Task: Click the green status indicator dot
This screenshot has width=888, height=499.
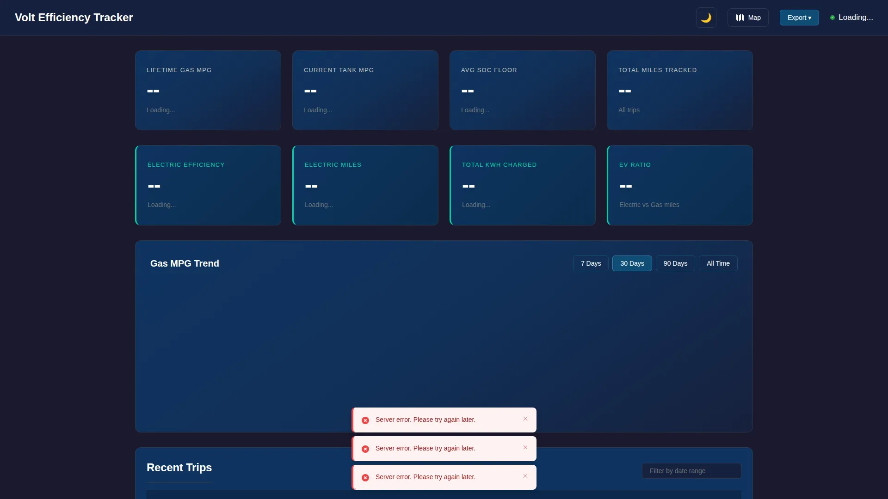Action: tap(832, 18)
